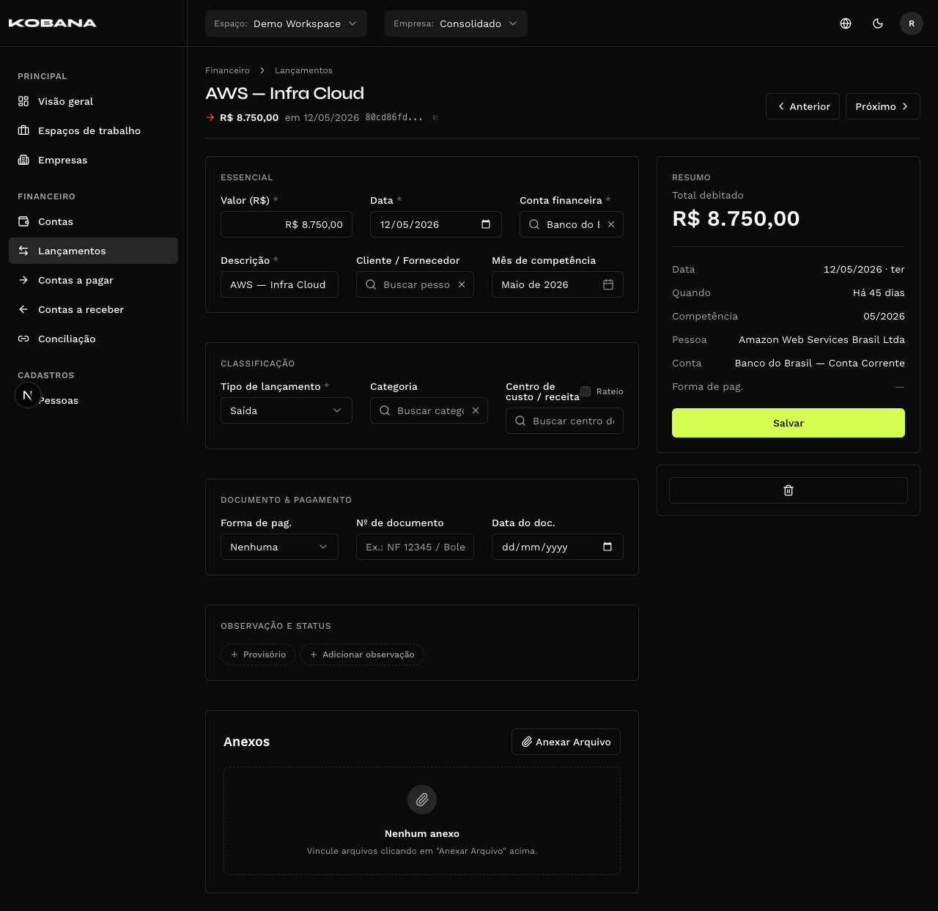
Task: Open Mês de competência Maio de 2026 selector
Action: coord(558,284)
